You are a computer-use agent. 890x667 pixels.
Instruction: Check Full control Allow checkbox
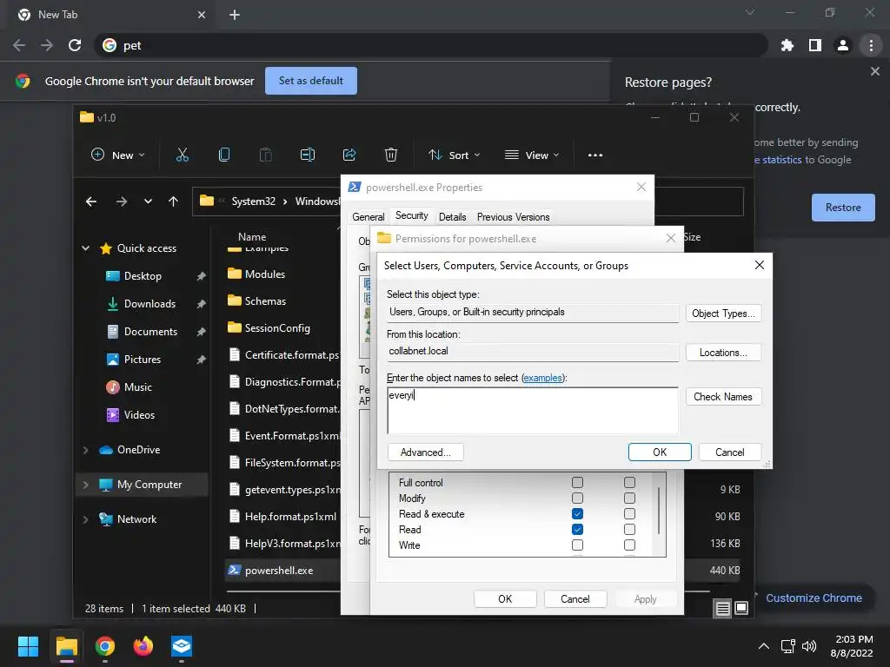(x=577, y=482)
